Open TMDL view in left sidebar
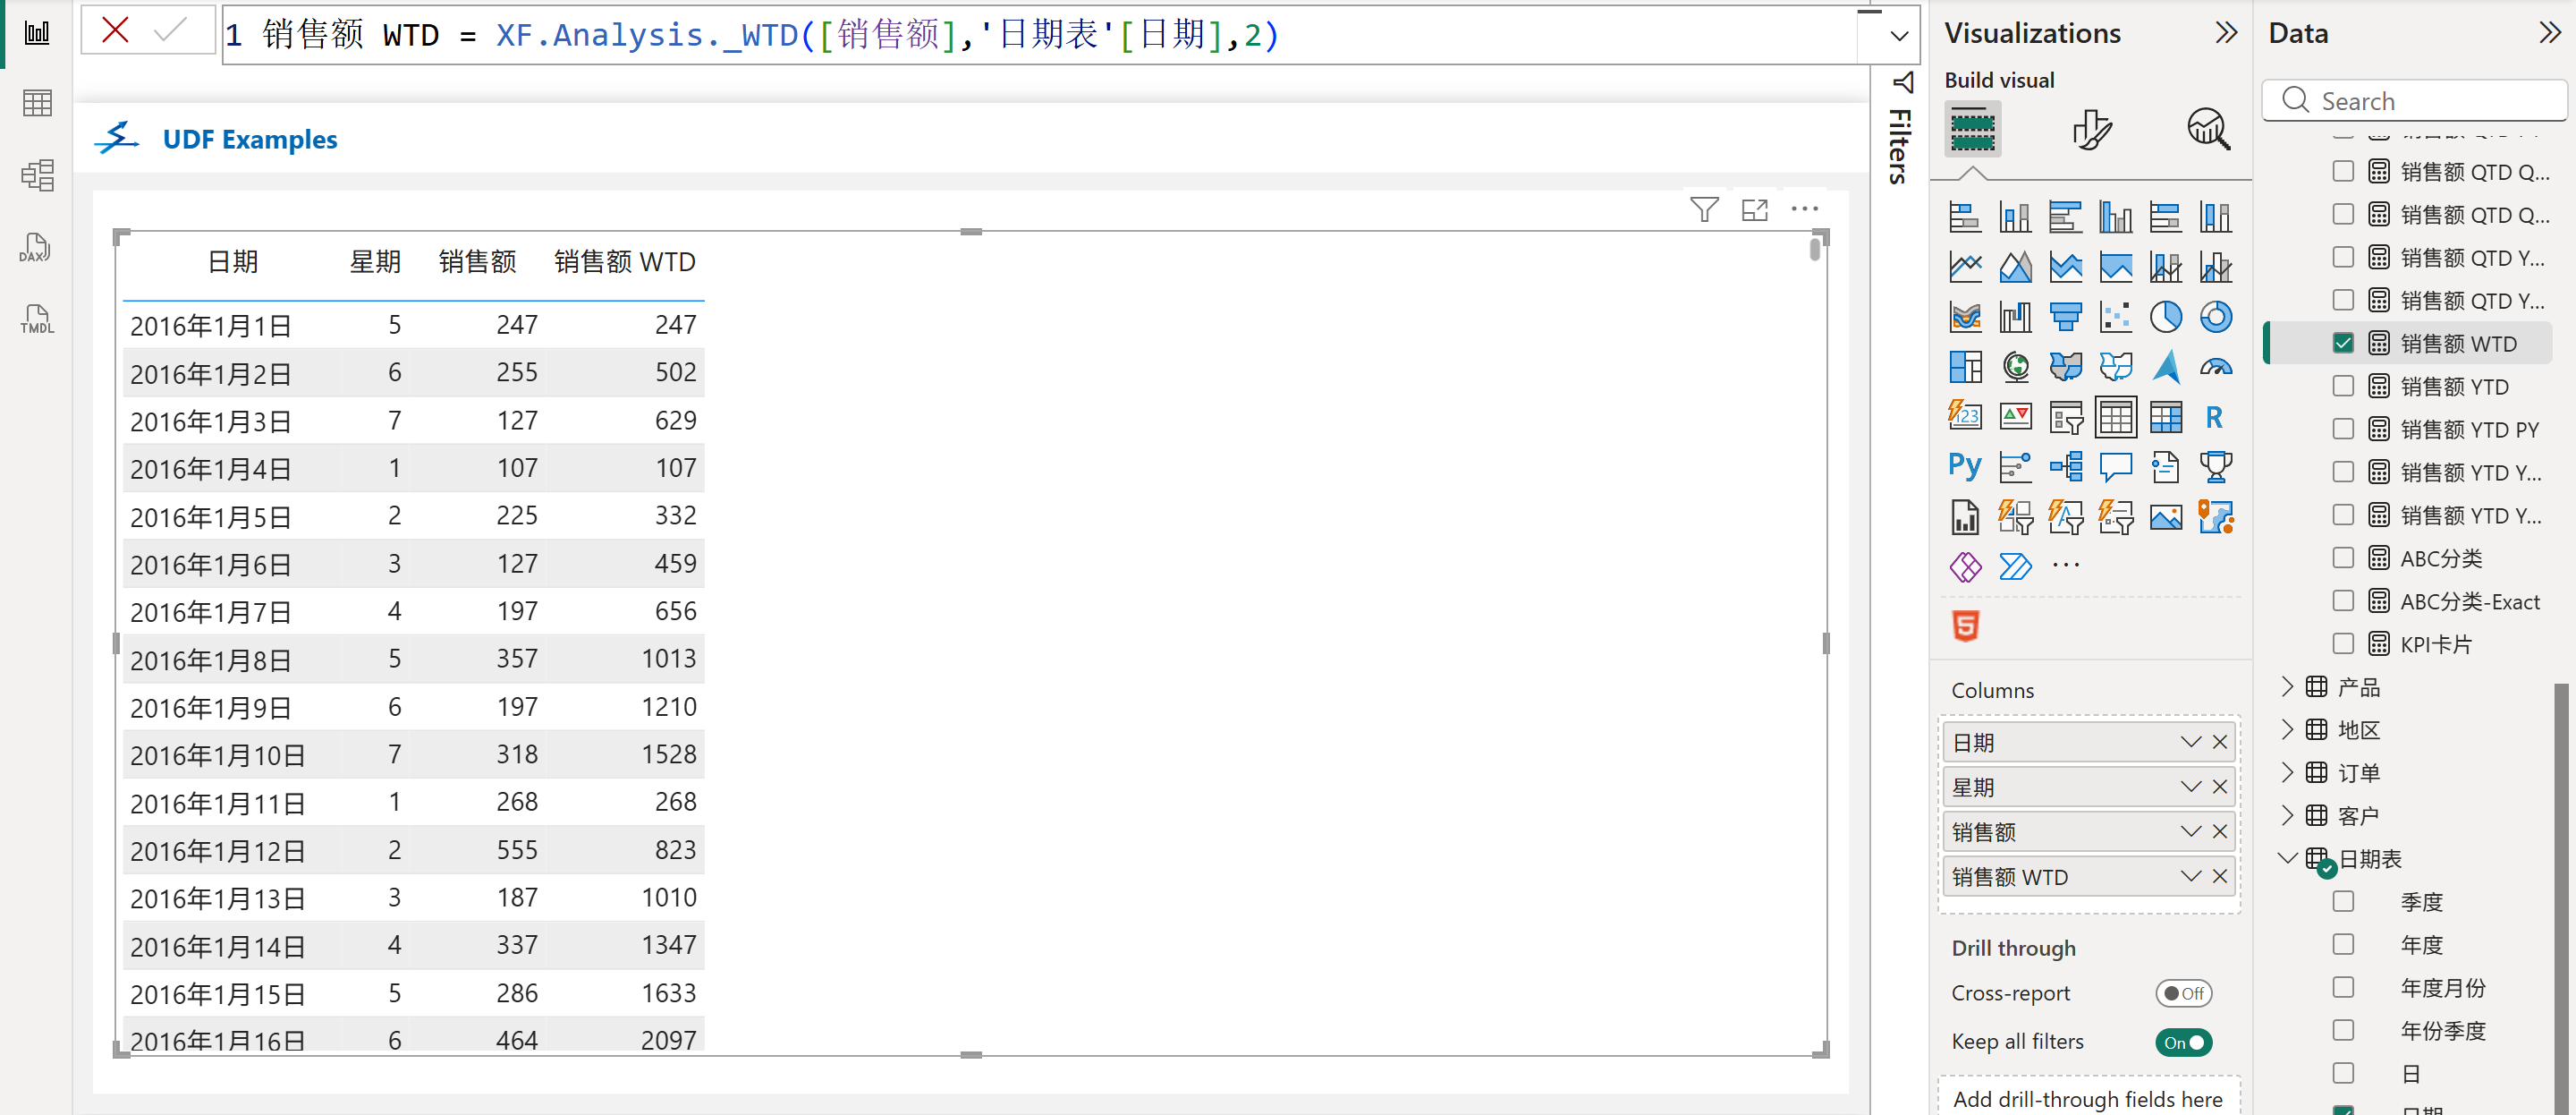The width and height of the screenshot is (2576, 1115). point(36,319)
